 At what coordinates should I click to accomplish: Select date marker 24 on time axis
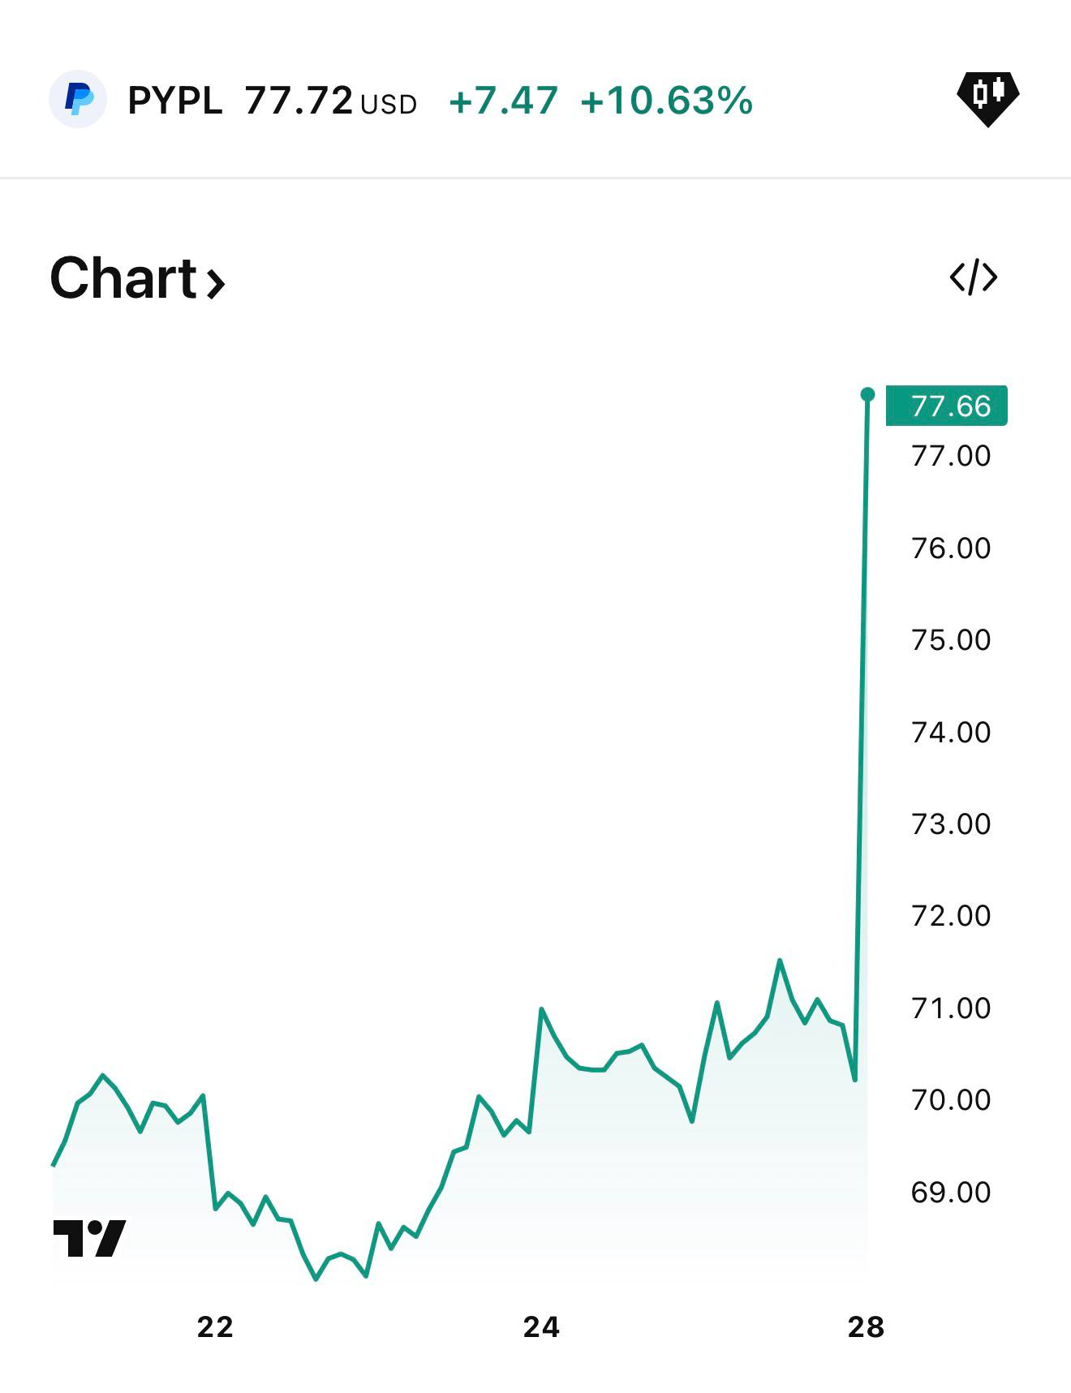(541, 1327)
